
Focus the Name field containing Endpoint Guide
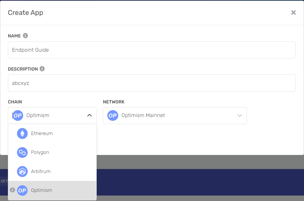pyautogui.click(x=152, y=50)
